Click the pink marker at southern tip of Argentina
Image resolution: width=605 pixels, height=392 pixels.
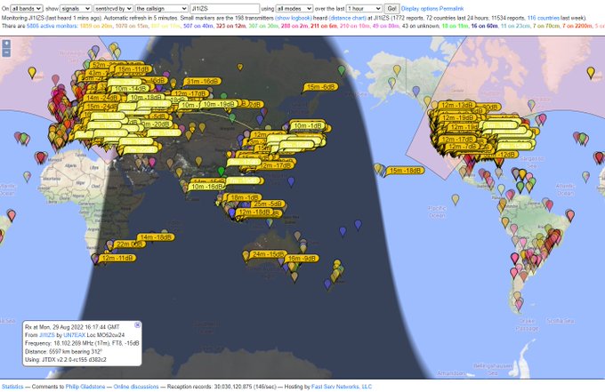click(519, 305)
